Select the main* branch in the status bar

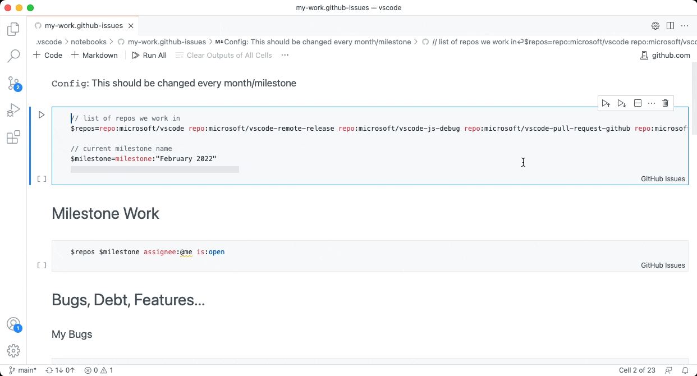pos(22,370)
